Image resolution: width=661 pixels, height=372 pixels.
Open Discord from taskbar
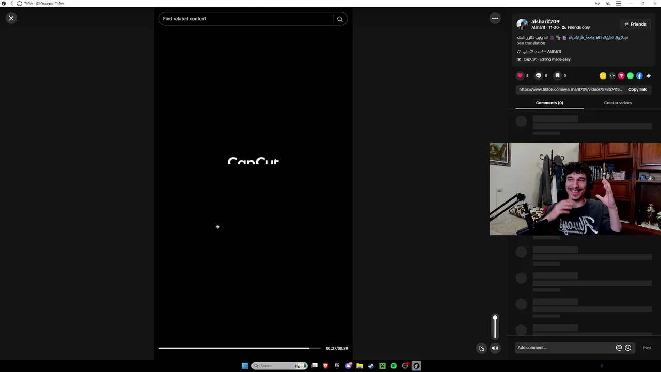[x=349, y=366]
